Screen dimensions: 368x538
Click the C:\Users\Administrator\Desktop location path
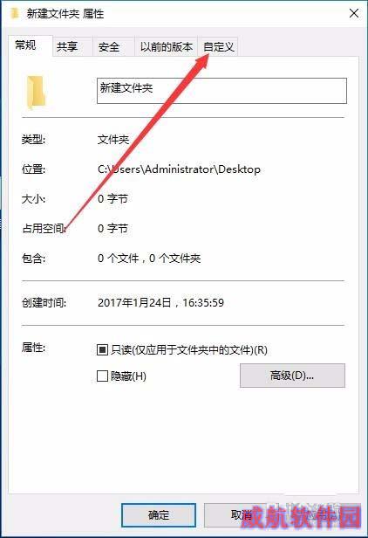click(x=179, y=169)
